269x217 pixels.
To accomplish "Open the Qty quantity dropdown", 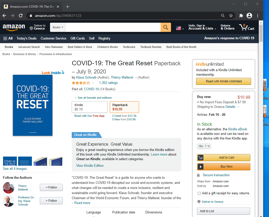I will click(x=204, y=146).
